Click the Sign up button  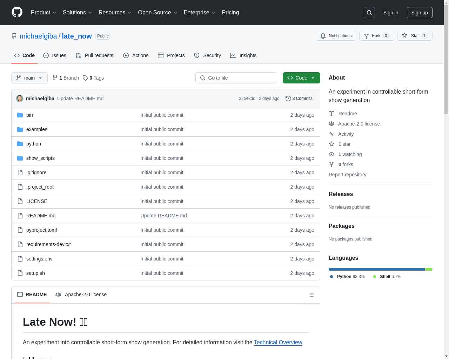point(420,13)
